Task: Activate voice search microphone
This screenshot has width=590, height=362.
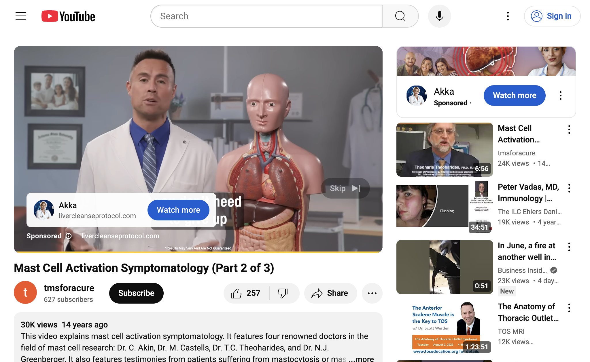Action: 439,16
